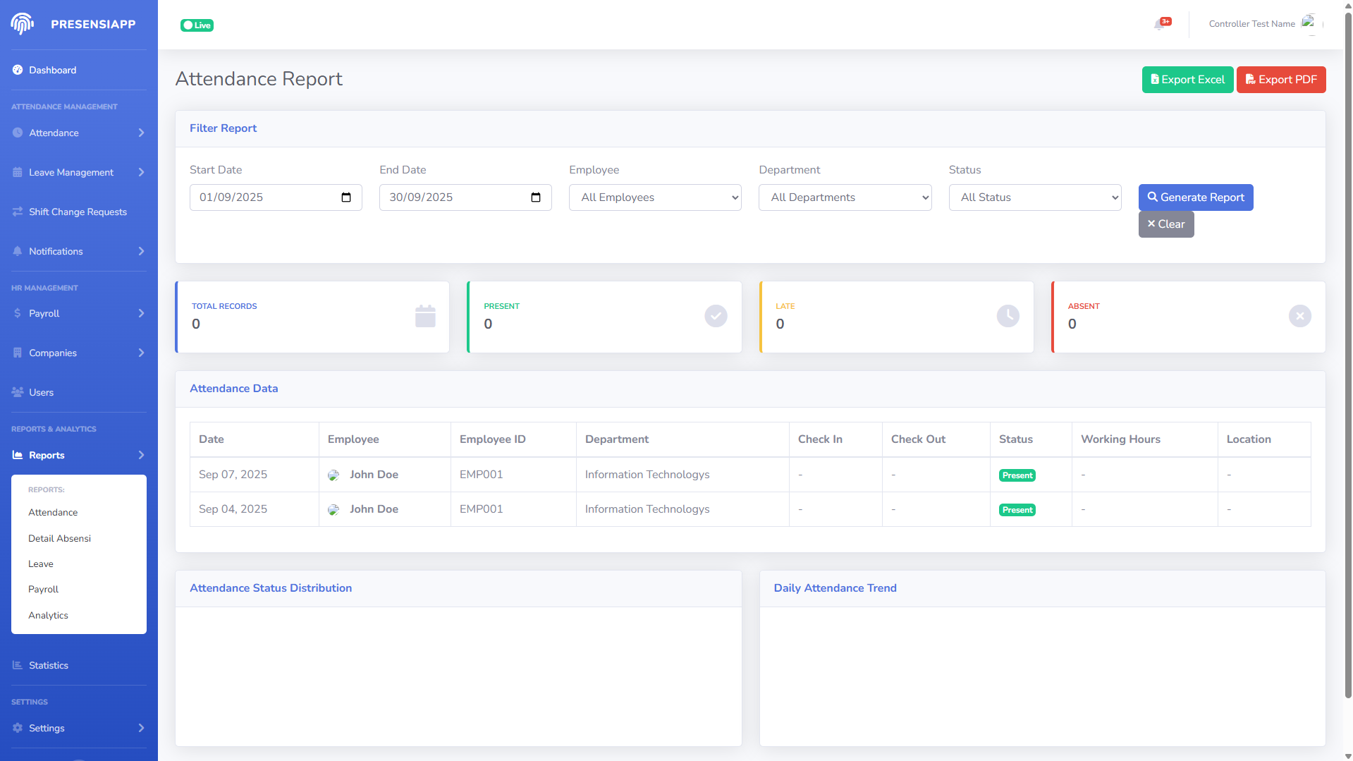Click the Users group icon

point(18,392)
